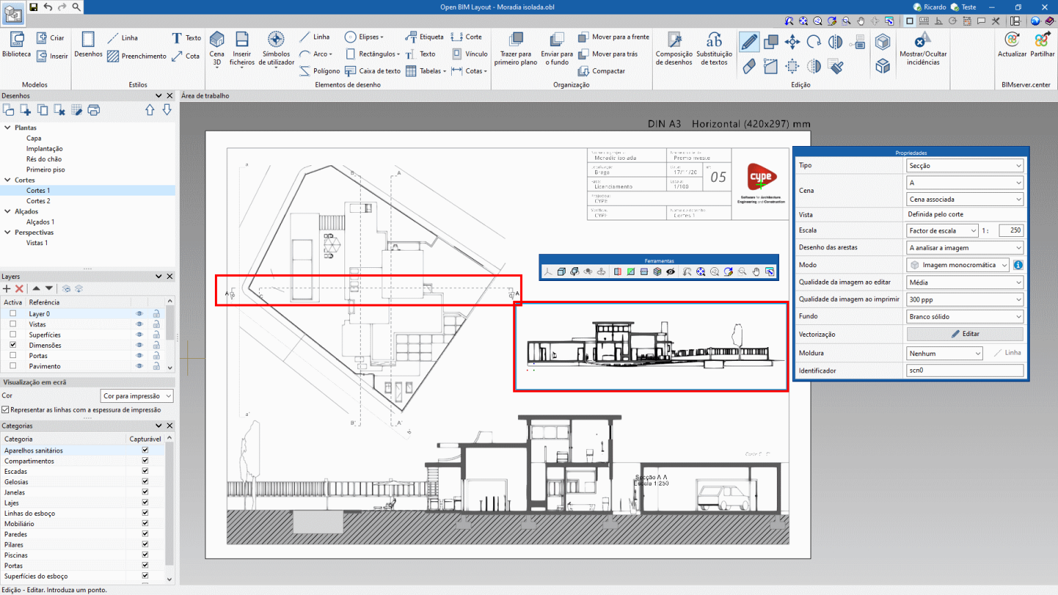Image resolution: width=1058 pixels, height=595 pixels.
Task: Open the Tabelas menu
Action: 427,70
